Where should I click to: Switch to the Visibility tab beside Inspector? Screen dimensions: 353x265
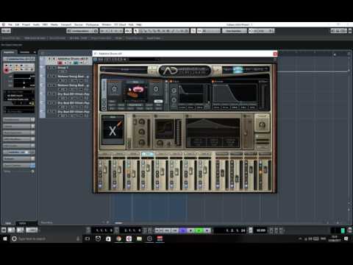(x=24, y=52)
